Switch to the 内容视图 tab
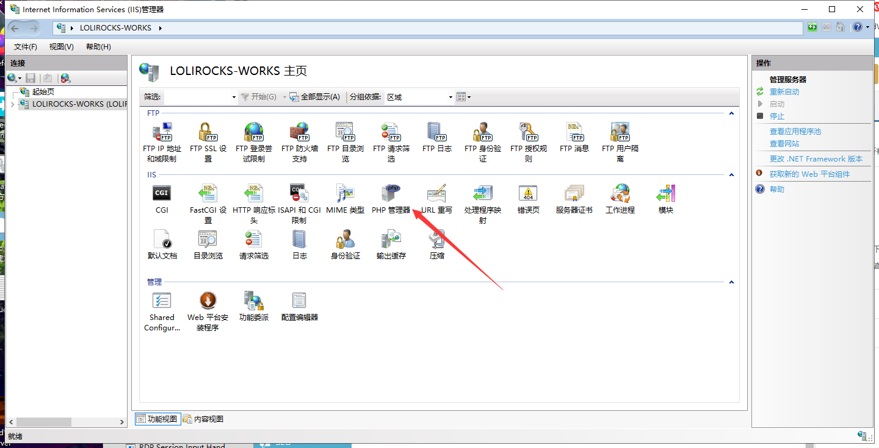Viewport: 879px width, 448px height. (x=203, y=419)
